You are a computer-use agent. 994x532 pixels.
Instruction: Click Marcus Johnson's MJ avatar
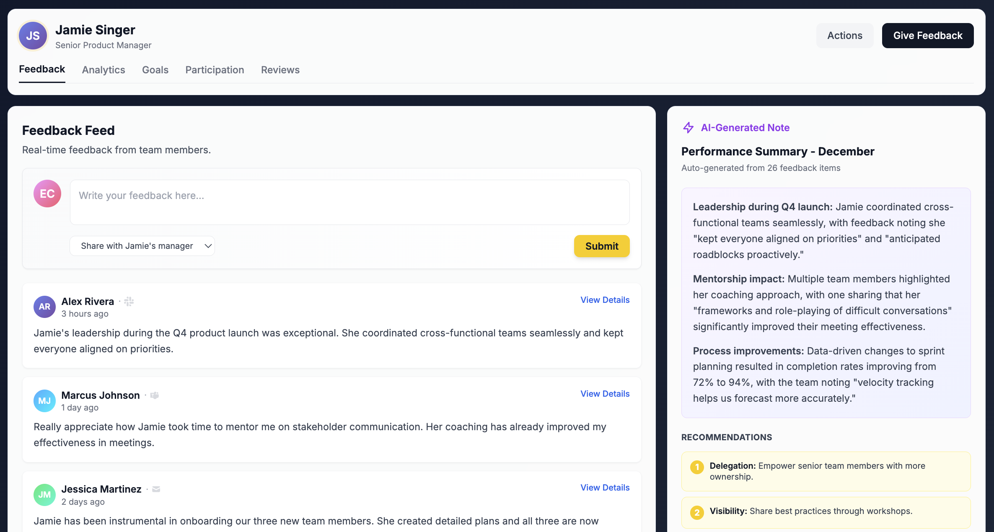[44, 401]
